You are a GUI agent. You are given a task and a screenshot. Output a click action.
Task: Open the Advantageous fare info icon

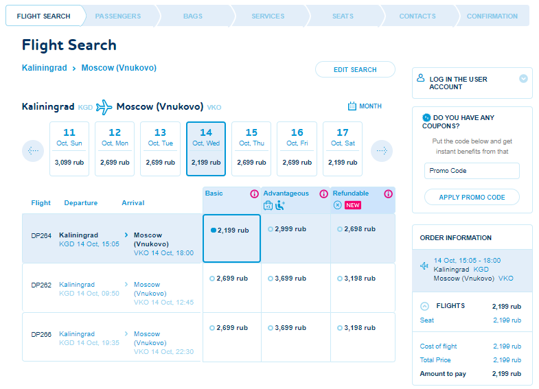[x=323, y=194]
